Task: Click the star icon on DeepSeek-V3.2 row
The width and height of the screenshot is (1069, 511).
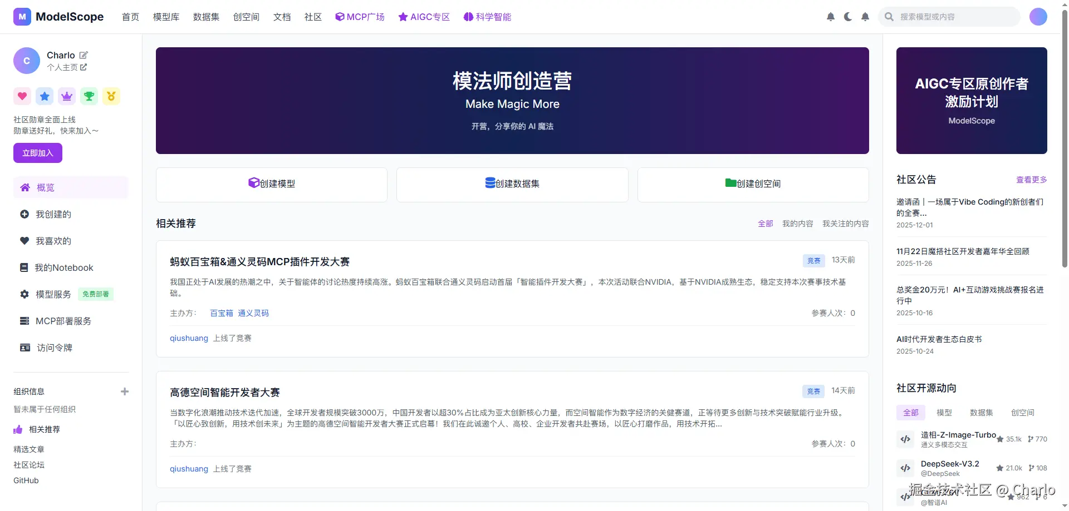Action: point(1000,468)
